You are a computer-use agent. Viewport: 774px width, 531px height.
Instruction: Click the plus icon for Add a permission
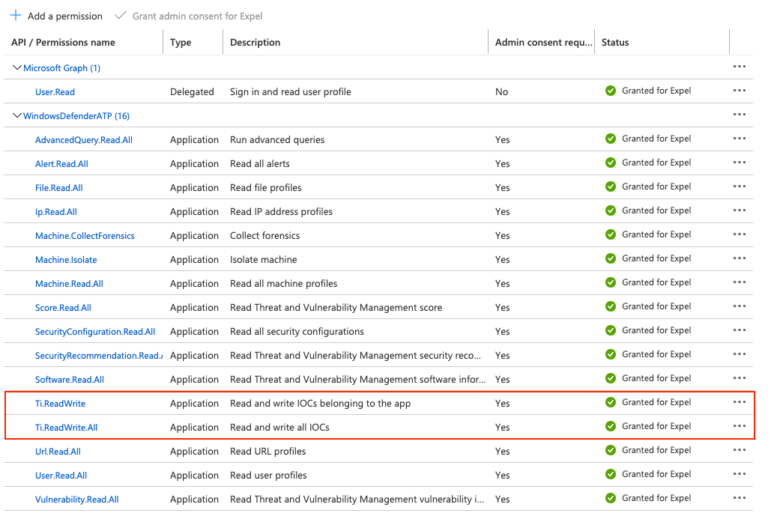point(16,15)
